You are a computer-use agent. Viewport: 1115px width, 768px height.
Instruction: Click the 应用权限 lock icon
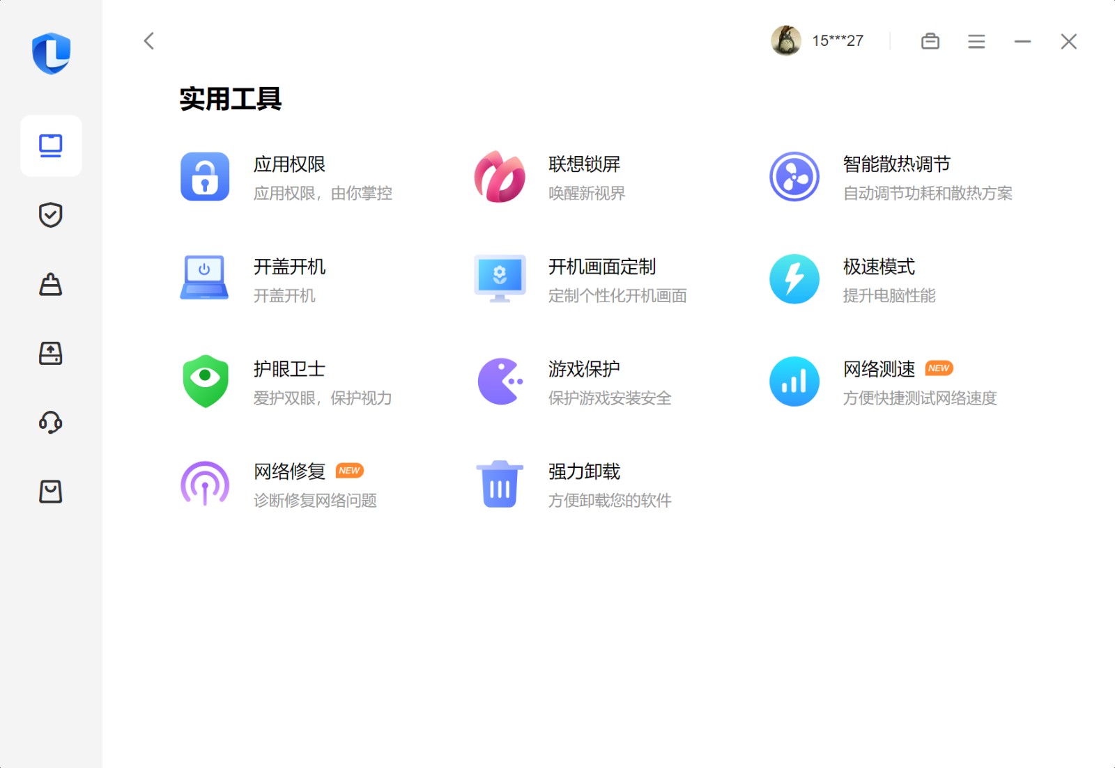pyautogui.click(x=205, y=177)
